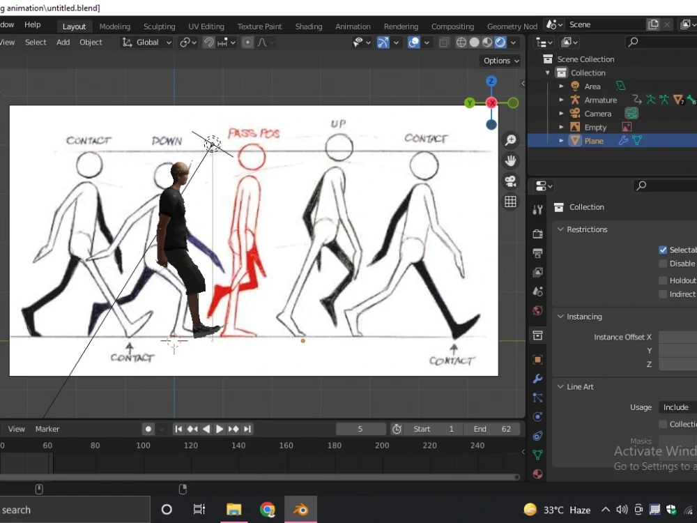Open the timeline Marker menu
The width and height of the screenshot is (697, 523).
(47, 429)
